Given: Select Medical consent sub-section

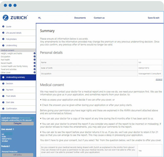Looking at the screenshot, I should coord(18,50).
